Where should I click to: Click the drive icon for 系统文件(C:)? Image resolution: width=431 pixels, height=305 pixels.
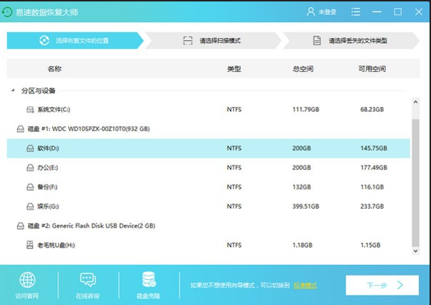(30, 109)
